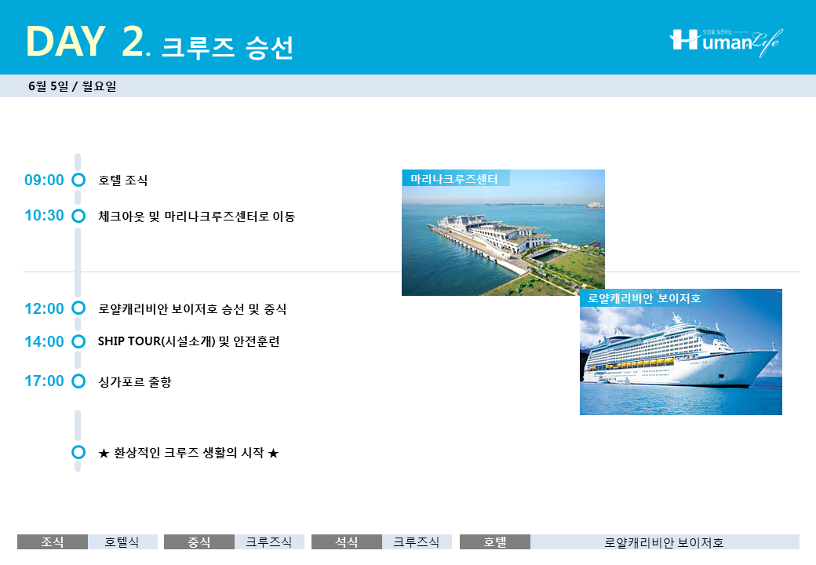Viewport: 816px width, 565px height.
Task: Click the date 6월 5일 / 월요일
Action: pos(72,86)
